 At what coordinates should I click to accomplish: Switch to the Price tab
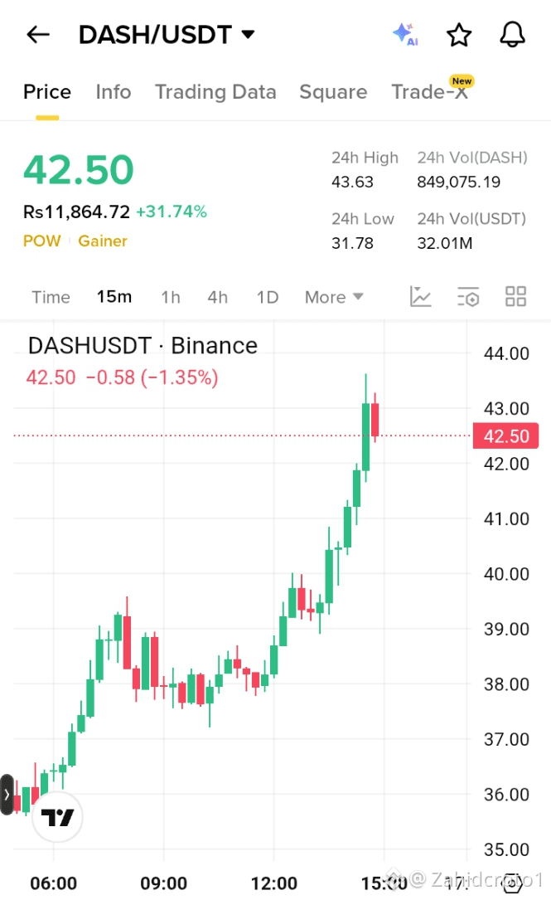(47, 92)
